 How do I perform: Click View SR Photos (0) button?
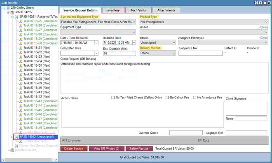[106, 149]
